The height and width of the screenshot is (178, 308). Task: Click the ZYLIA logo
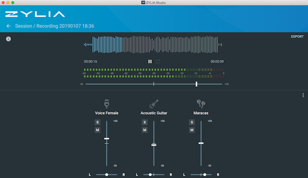coord(35,14)
